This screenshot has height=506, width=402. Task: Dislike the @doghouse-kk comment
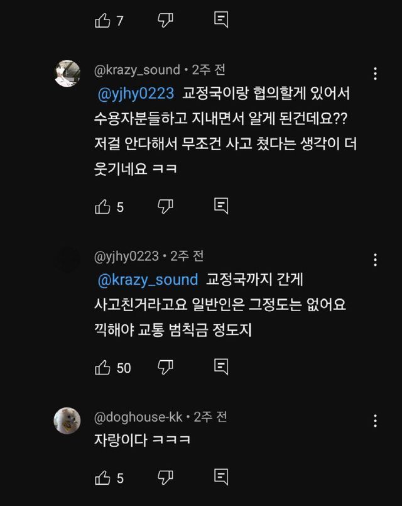coord(165,478)
